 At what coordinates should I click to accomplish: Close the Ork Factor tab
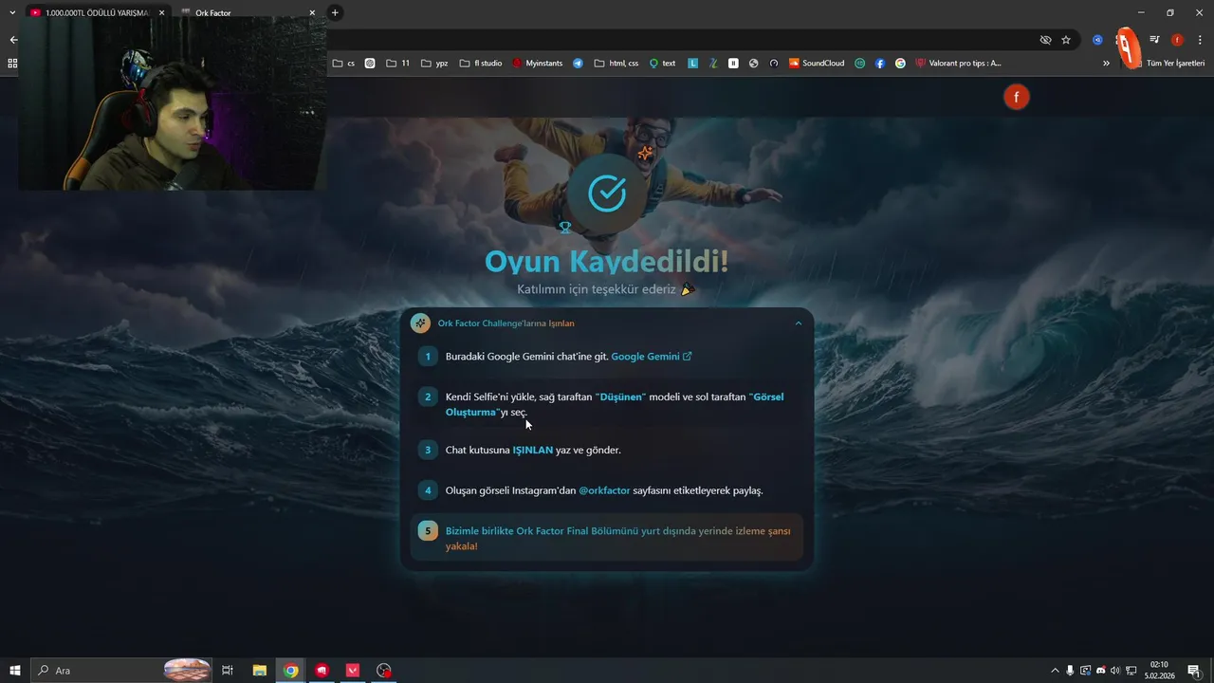pos(312,12)
